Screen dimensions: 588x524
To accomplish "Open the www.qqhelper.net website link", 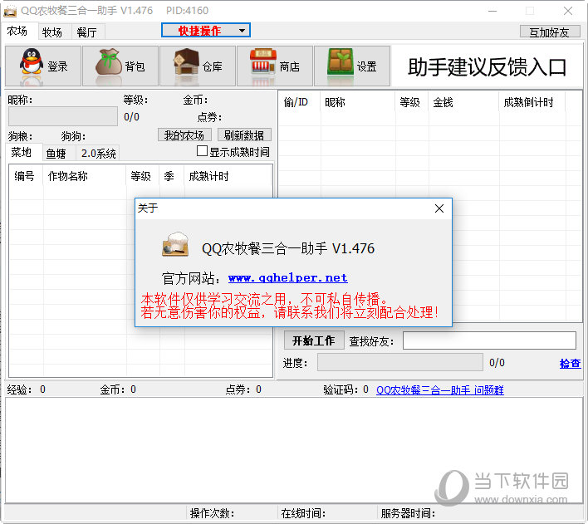I will click(x=287, y=278).
